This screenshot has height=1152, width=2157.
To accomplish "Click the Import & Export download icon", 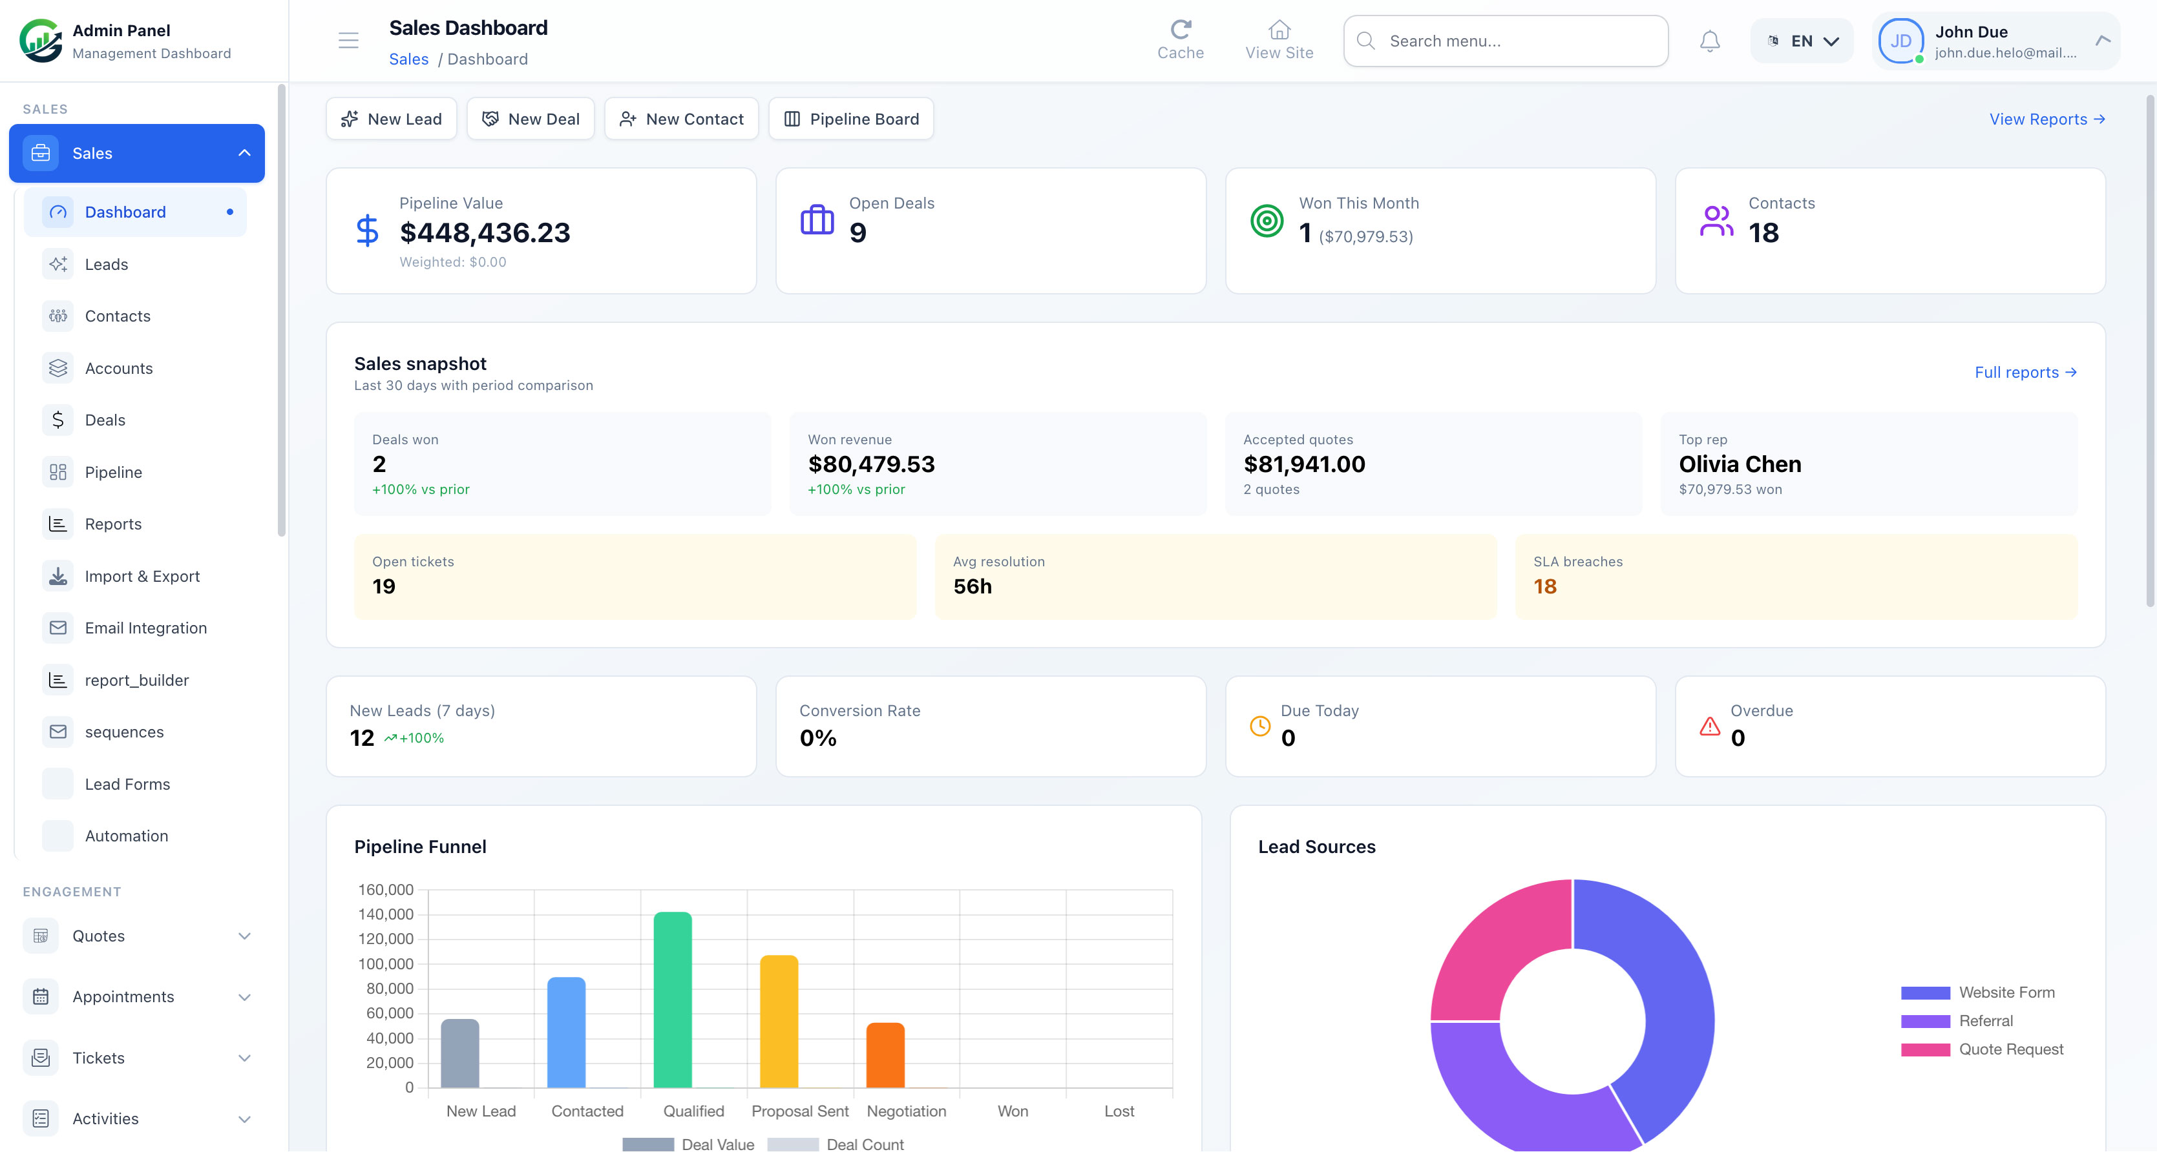I will pos(58,577).
